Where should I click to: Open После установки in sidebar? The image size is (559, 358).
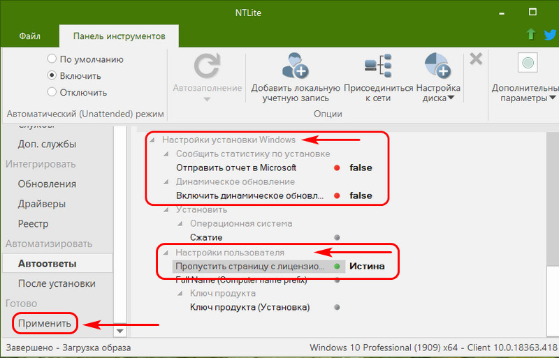(x=57, y=284)
